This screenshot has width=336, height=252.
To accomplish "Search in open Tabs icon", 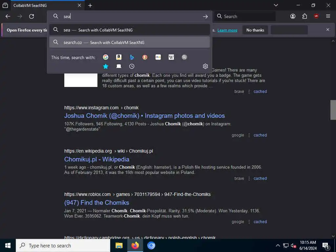I will [119, 66].
